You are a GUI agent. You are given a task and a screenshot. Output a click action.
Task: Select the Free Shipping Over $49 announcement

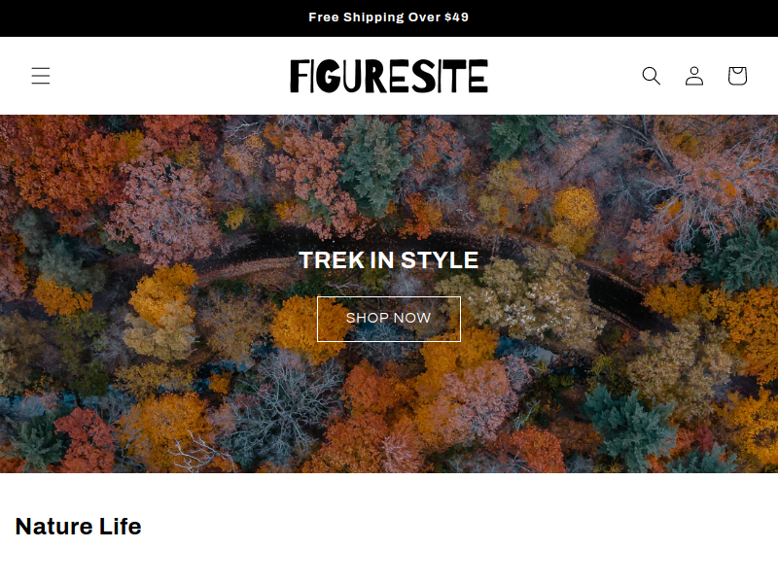[x=388, y=17]
